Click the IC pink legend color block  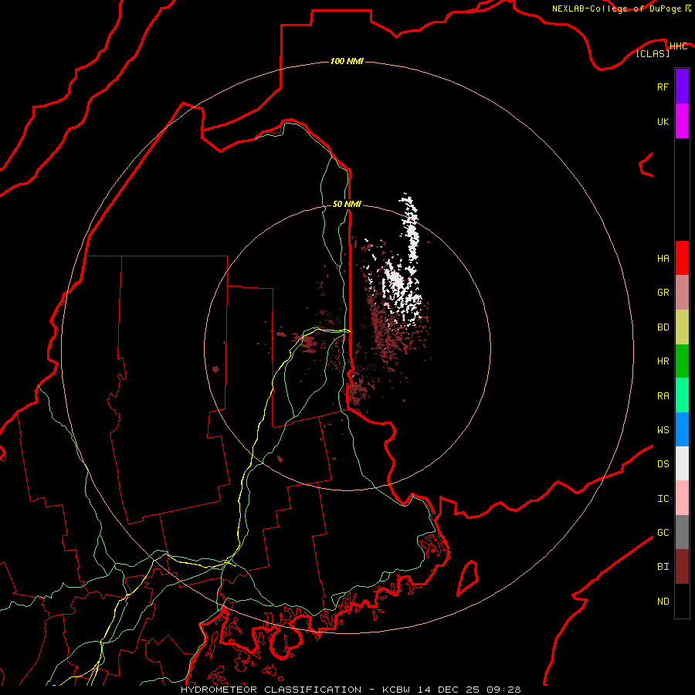(x=682, y=498)
